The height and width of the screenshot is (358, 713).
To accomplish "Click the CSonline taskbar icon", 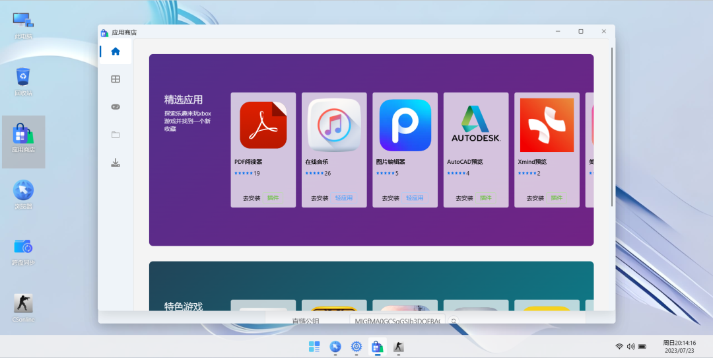I will click(x=398, y=347).
